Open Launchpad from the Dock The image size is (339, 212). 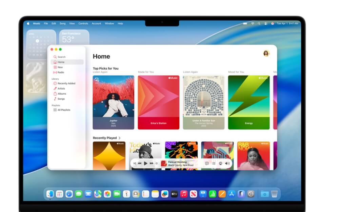60,194
